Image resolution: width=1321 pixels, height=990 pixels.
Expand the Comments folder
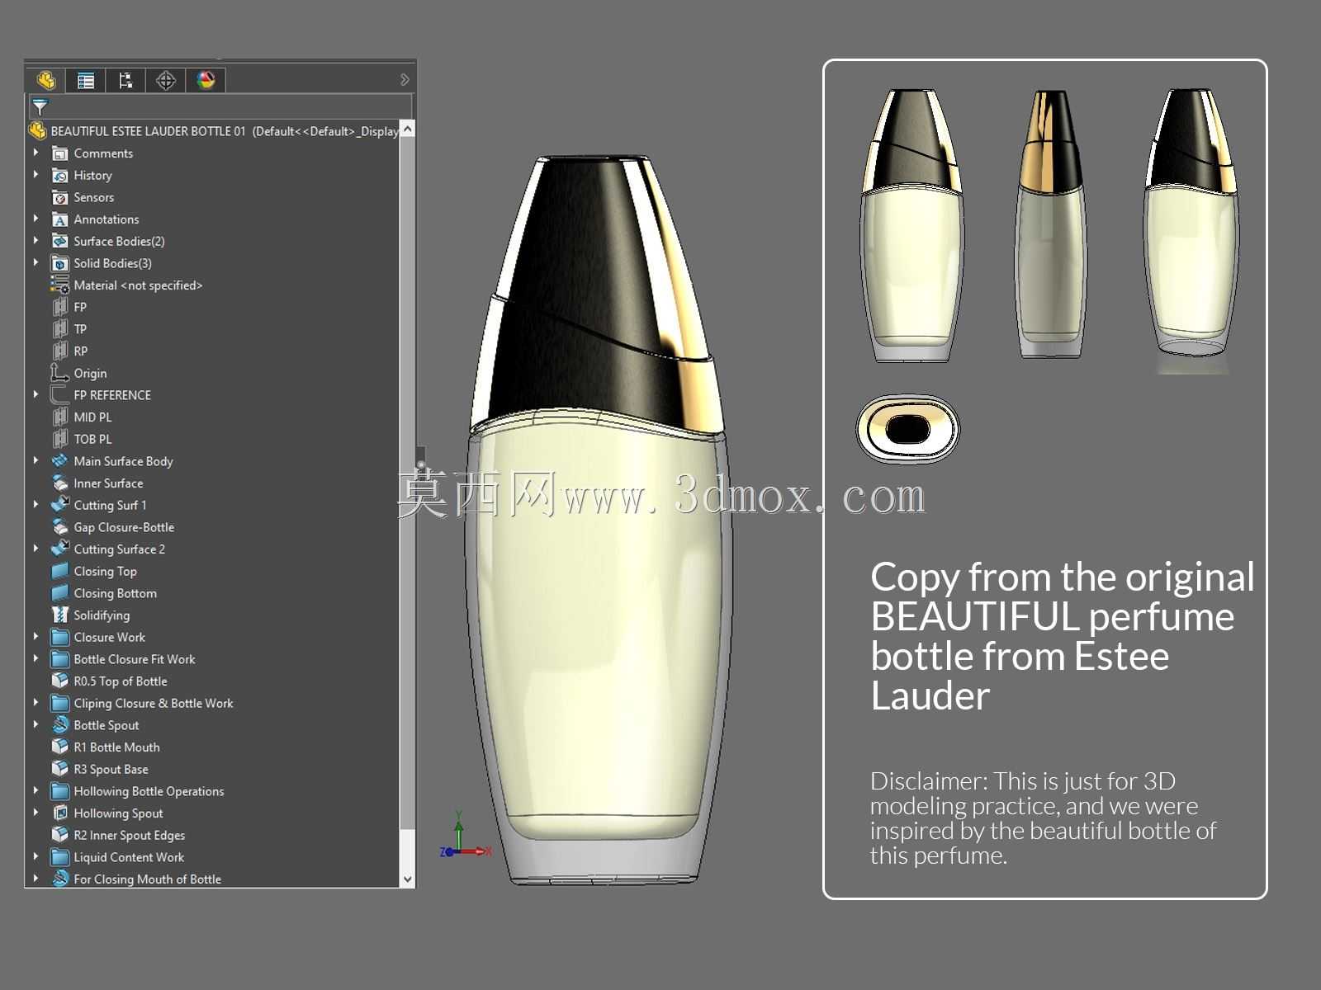(x=36, y=153)
